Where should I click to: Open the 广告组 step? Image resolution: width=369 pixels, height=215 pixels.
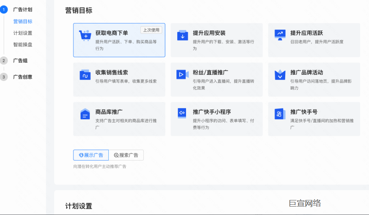(x=20, y=61)
